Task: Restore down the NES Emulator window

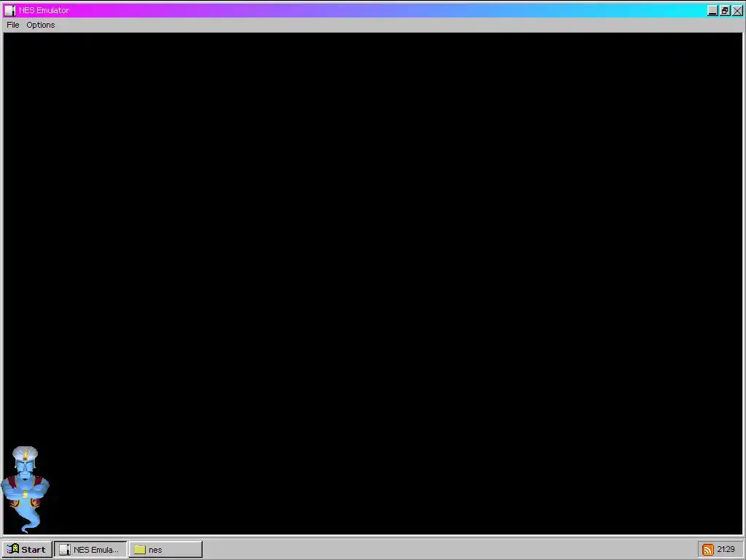Action: [x=725, y=10]
